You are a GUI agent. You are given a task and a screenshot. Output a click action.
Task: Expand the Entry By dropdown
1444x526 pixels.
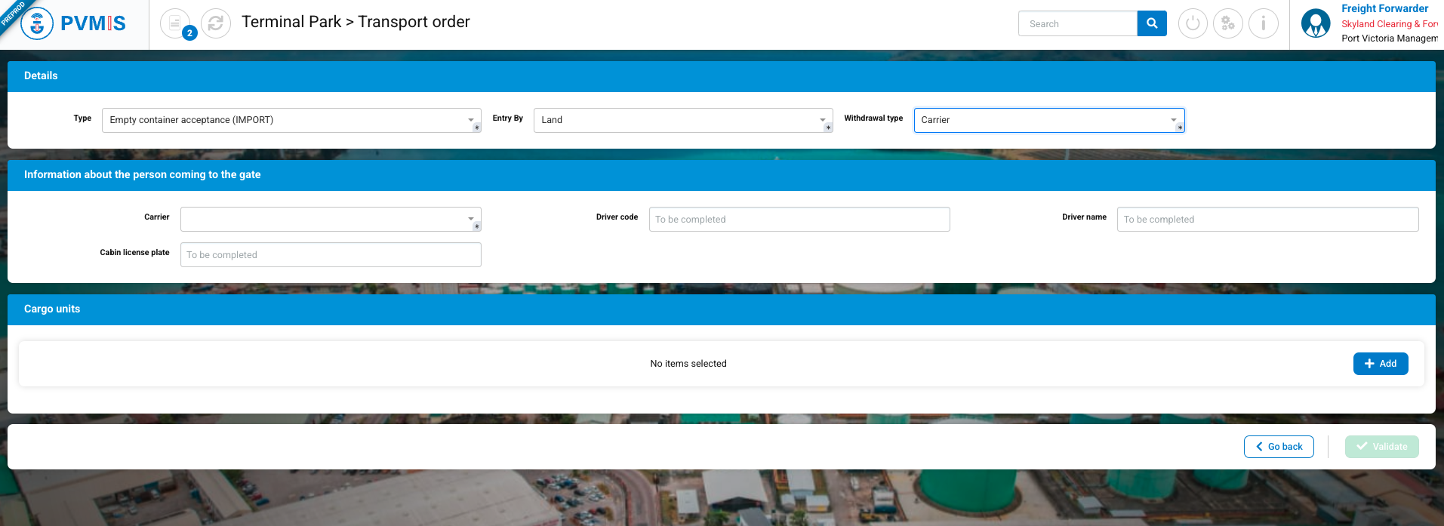(x=682, y=120)
